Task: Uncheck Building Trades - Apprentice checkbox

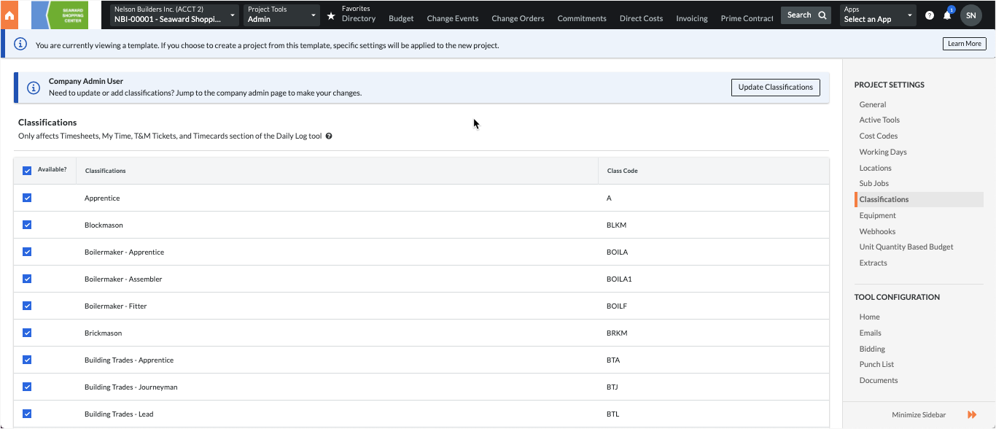Action: click(x=27, y=360)
